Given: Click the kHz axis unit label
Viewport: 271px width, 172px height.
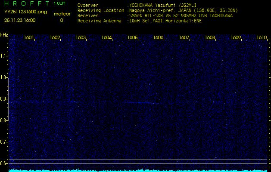Looking at the screenshot, I should (4, 35).
